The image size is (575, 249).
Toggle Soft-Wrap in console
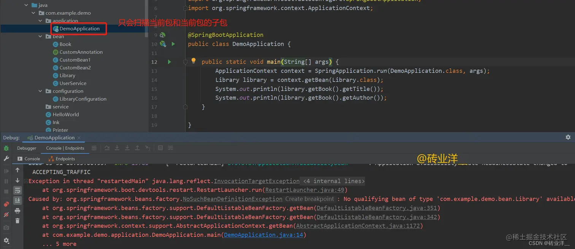click(x=17, y=190)
